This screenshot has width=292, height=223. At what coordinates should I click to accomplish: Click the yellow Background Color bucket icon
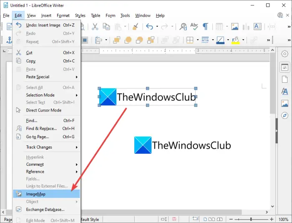(x=236, y=40)
